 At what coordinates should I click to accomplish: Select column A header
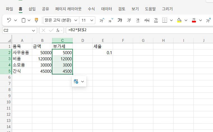pyautogui.click(x=22, y=40)
